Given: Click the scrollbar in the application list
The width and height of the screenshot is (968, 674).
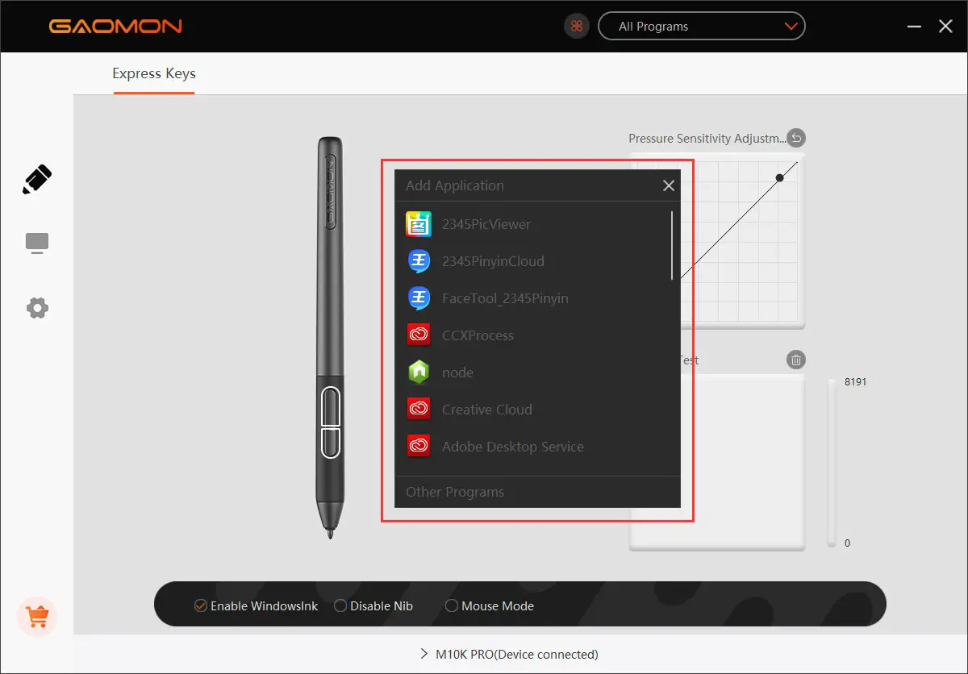Looking at the screenshot, I should click(674, 242).
